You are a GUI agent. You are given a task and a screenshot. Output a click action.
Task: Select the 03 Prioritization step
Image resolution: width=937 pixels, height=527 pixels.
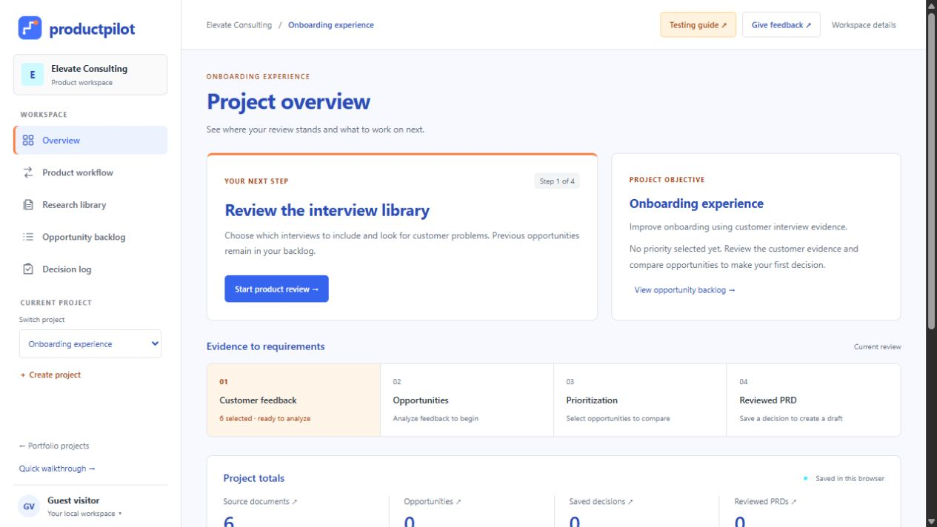640,400
